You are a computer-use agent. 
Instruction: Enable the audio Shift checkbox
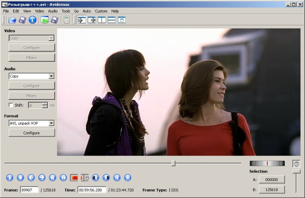click(11, 105)
